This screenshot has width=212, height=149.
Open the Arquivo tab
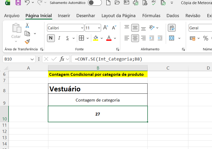point(12,16)
